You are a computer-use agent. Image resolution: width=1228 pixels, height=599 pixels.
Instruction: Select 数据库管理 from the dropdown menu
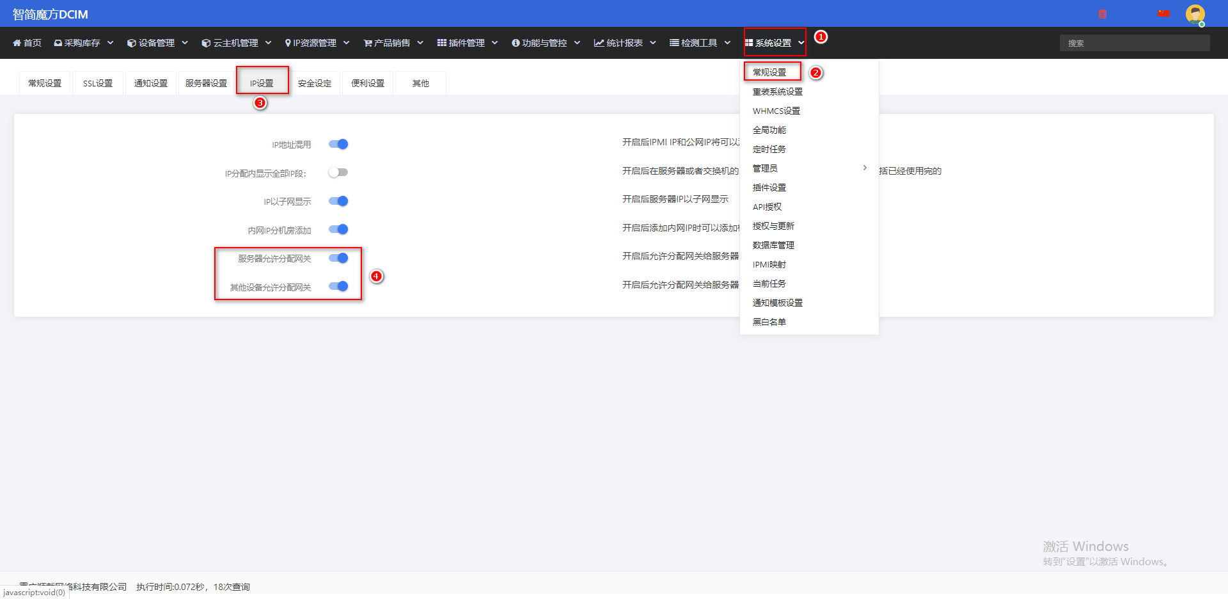(773, 245)
